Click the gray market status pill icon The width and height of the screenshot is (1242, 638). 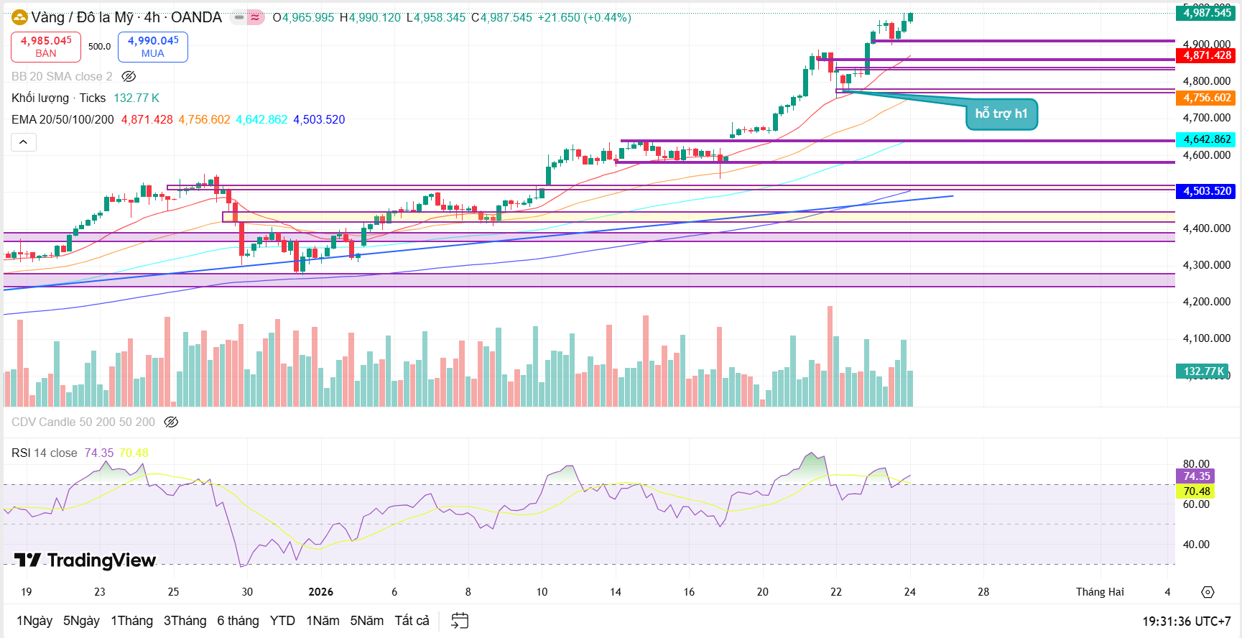coord(238,17)
